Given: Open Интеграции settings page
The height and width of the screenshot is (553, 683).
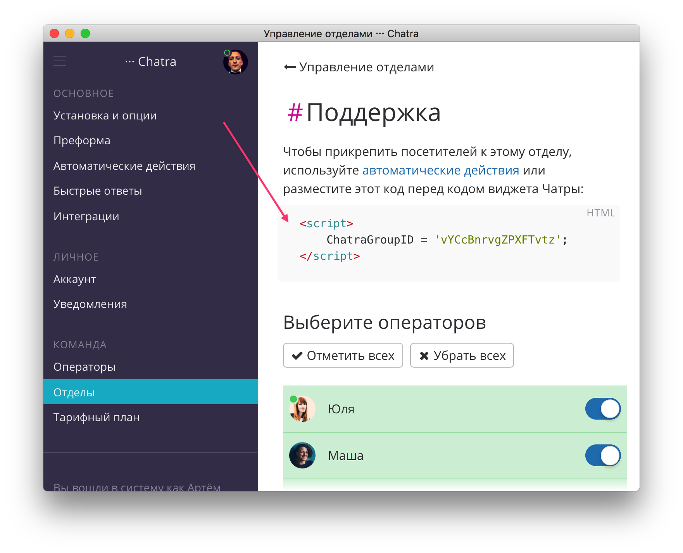Looking at the screenshot, I should [86, 216].
